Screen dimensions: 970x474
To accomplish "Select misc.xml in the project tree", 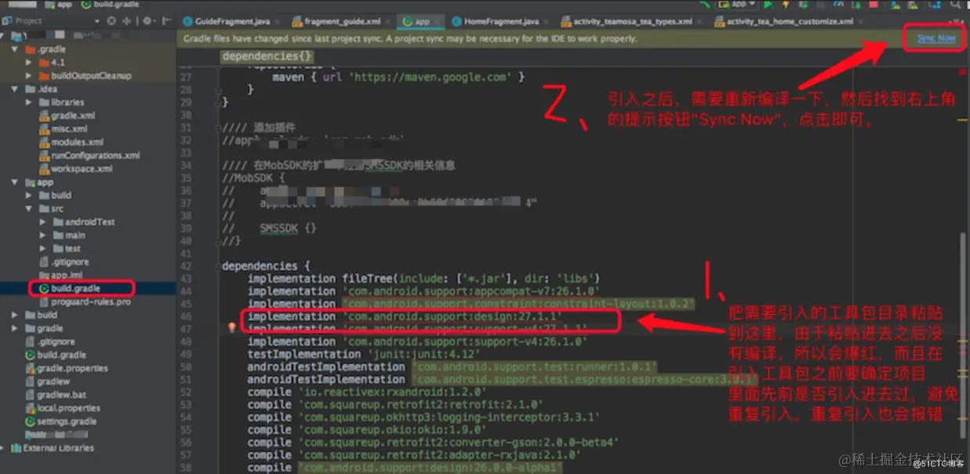I will (x=64, y=129).
